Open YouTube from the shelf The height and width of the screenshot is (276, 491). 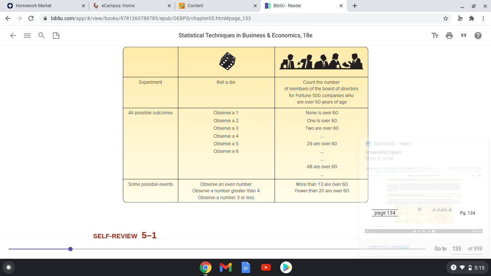pos(266,267)
